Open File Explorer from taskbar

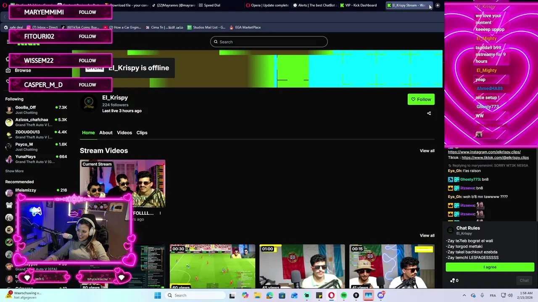point(257,295)
